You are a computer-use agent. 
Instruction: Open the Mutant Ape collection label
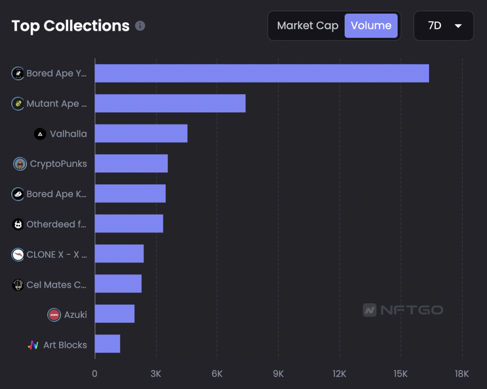pos(57,104)
